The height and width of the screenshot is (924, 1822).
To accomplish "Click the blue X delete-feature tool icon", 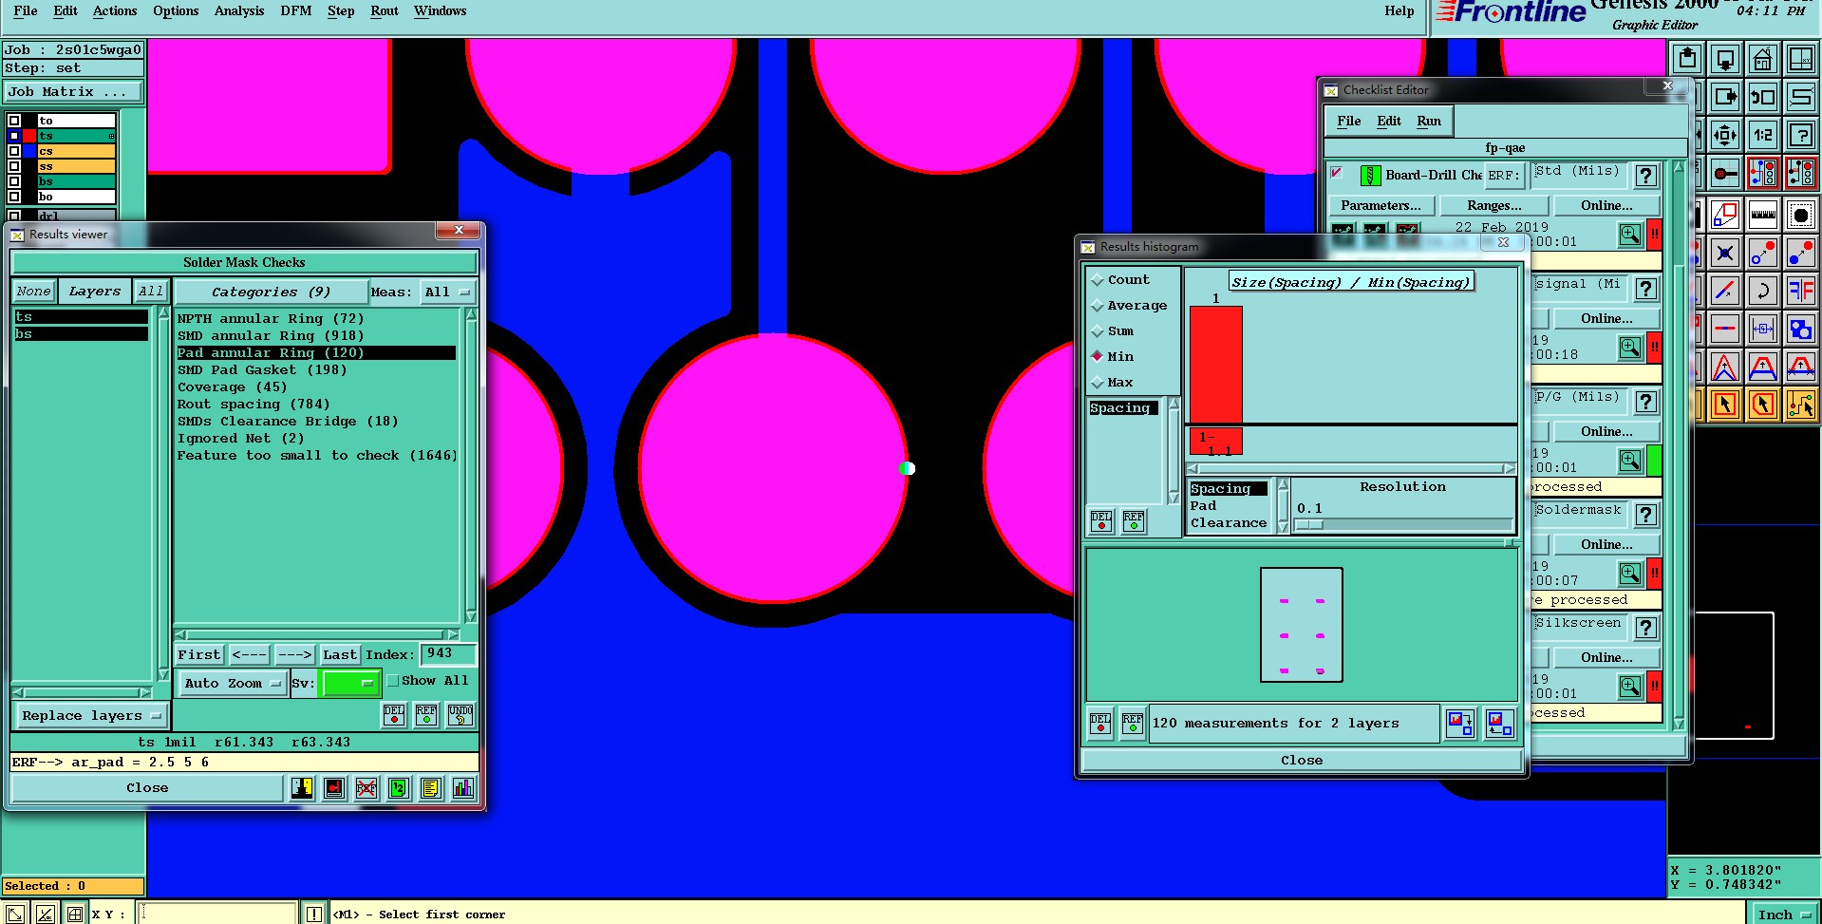I will [x=1725, y=253].
